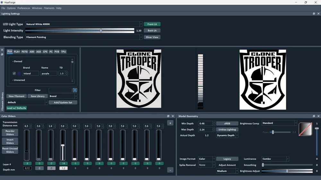Open Adjust Amount Medium dropdown
Screen dimensions: 321x180
227,171
